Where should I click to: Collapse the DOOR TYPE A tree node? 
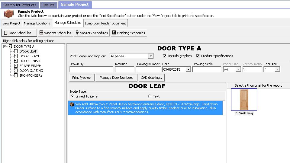click(x=5, y=46)
